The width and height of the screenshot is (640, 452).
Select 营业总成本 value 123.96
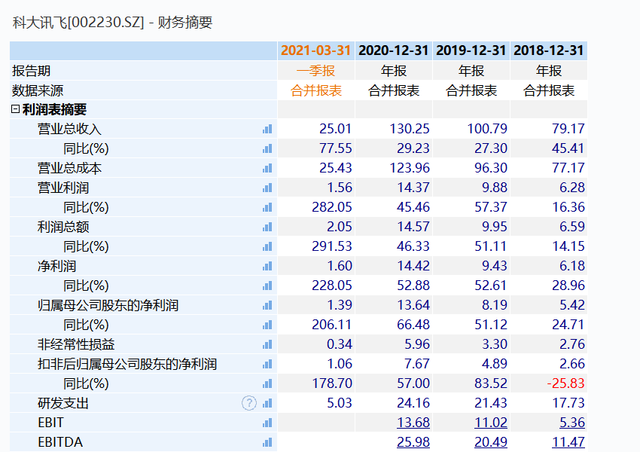(410, 168)
